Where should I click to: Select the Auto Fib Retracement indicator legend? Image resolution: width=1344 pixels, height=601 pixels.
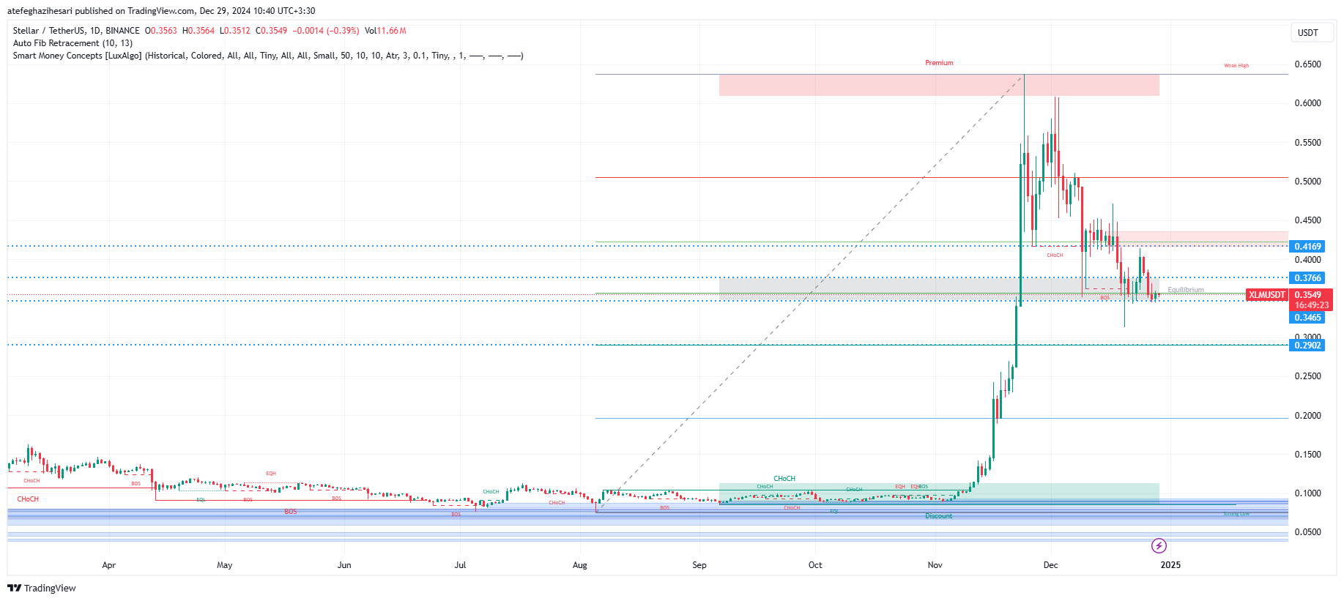pyautogui.click(x=73, y=43)
